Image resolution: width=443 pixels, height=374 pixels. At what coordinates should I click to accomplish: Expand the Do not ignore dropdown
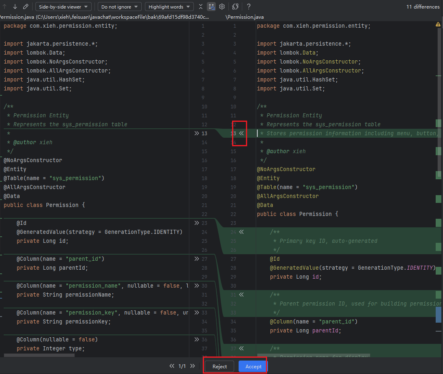click(x=120, y=7)
